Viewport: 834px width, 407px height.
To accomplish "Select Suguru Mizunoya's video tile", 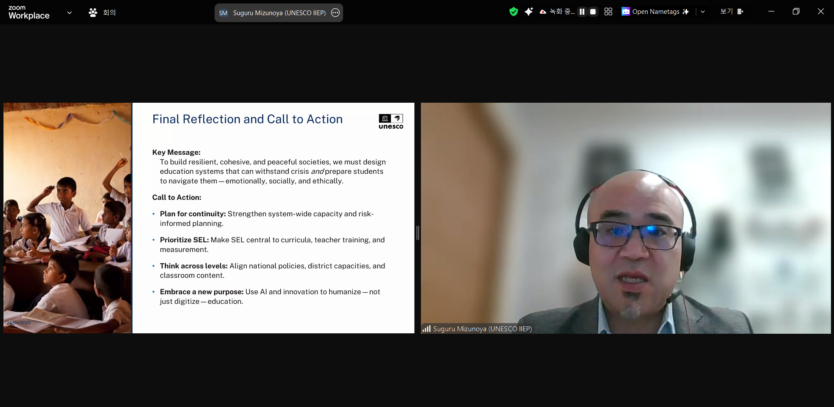I will point(625,218).
